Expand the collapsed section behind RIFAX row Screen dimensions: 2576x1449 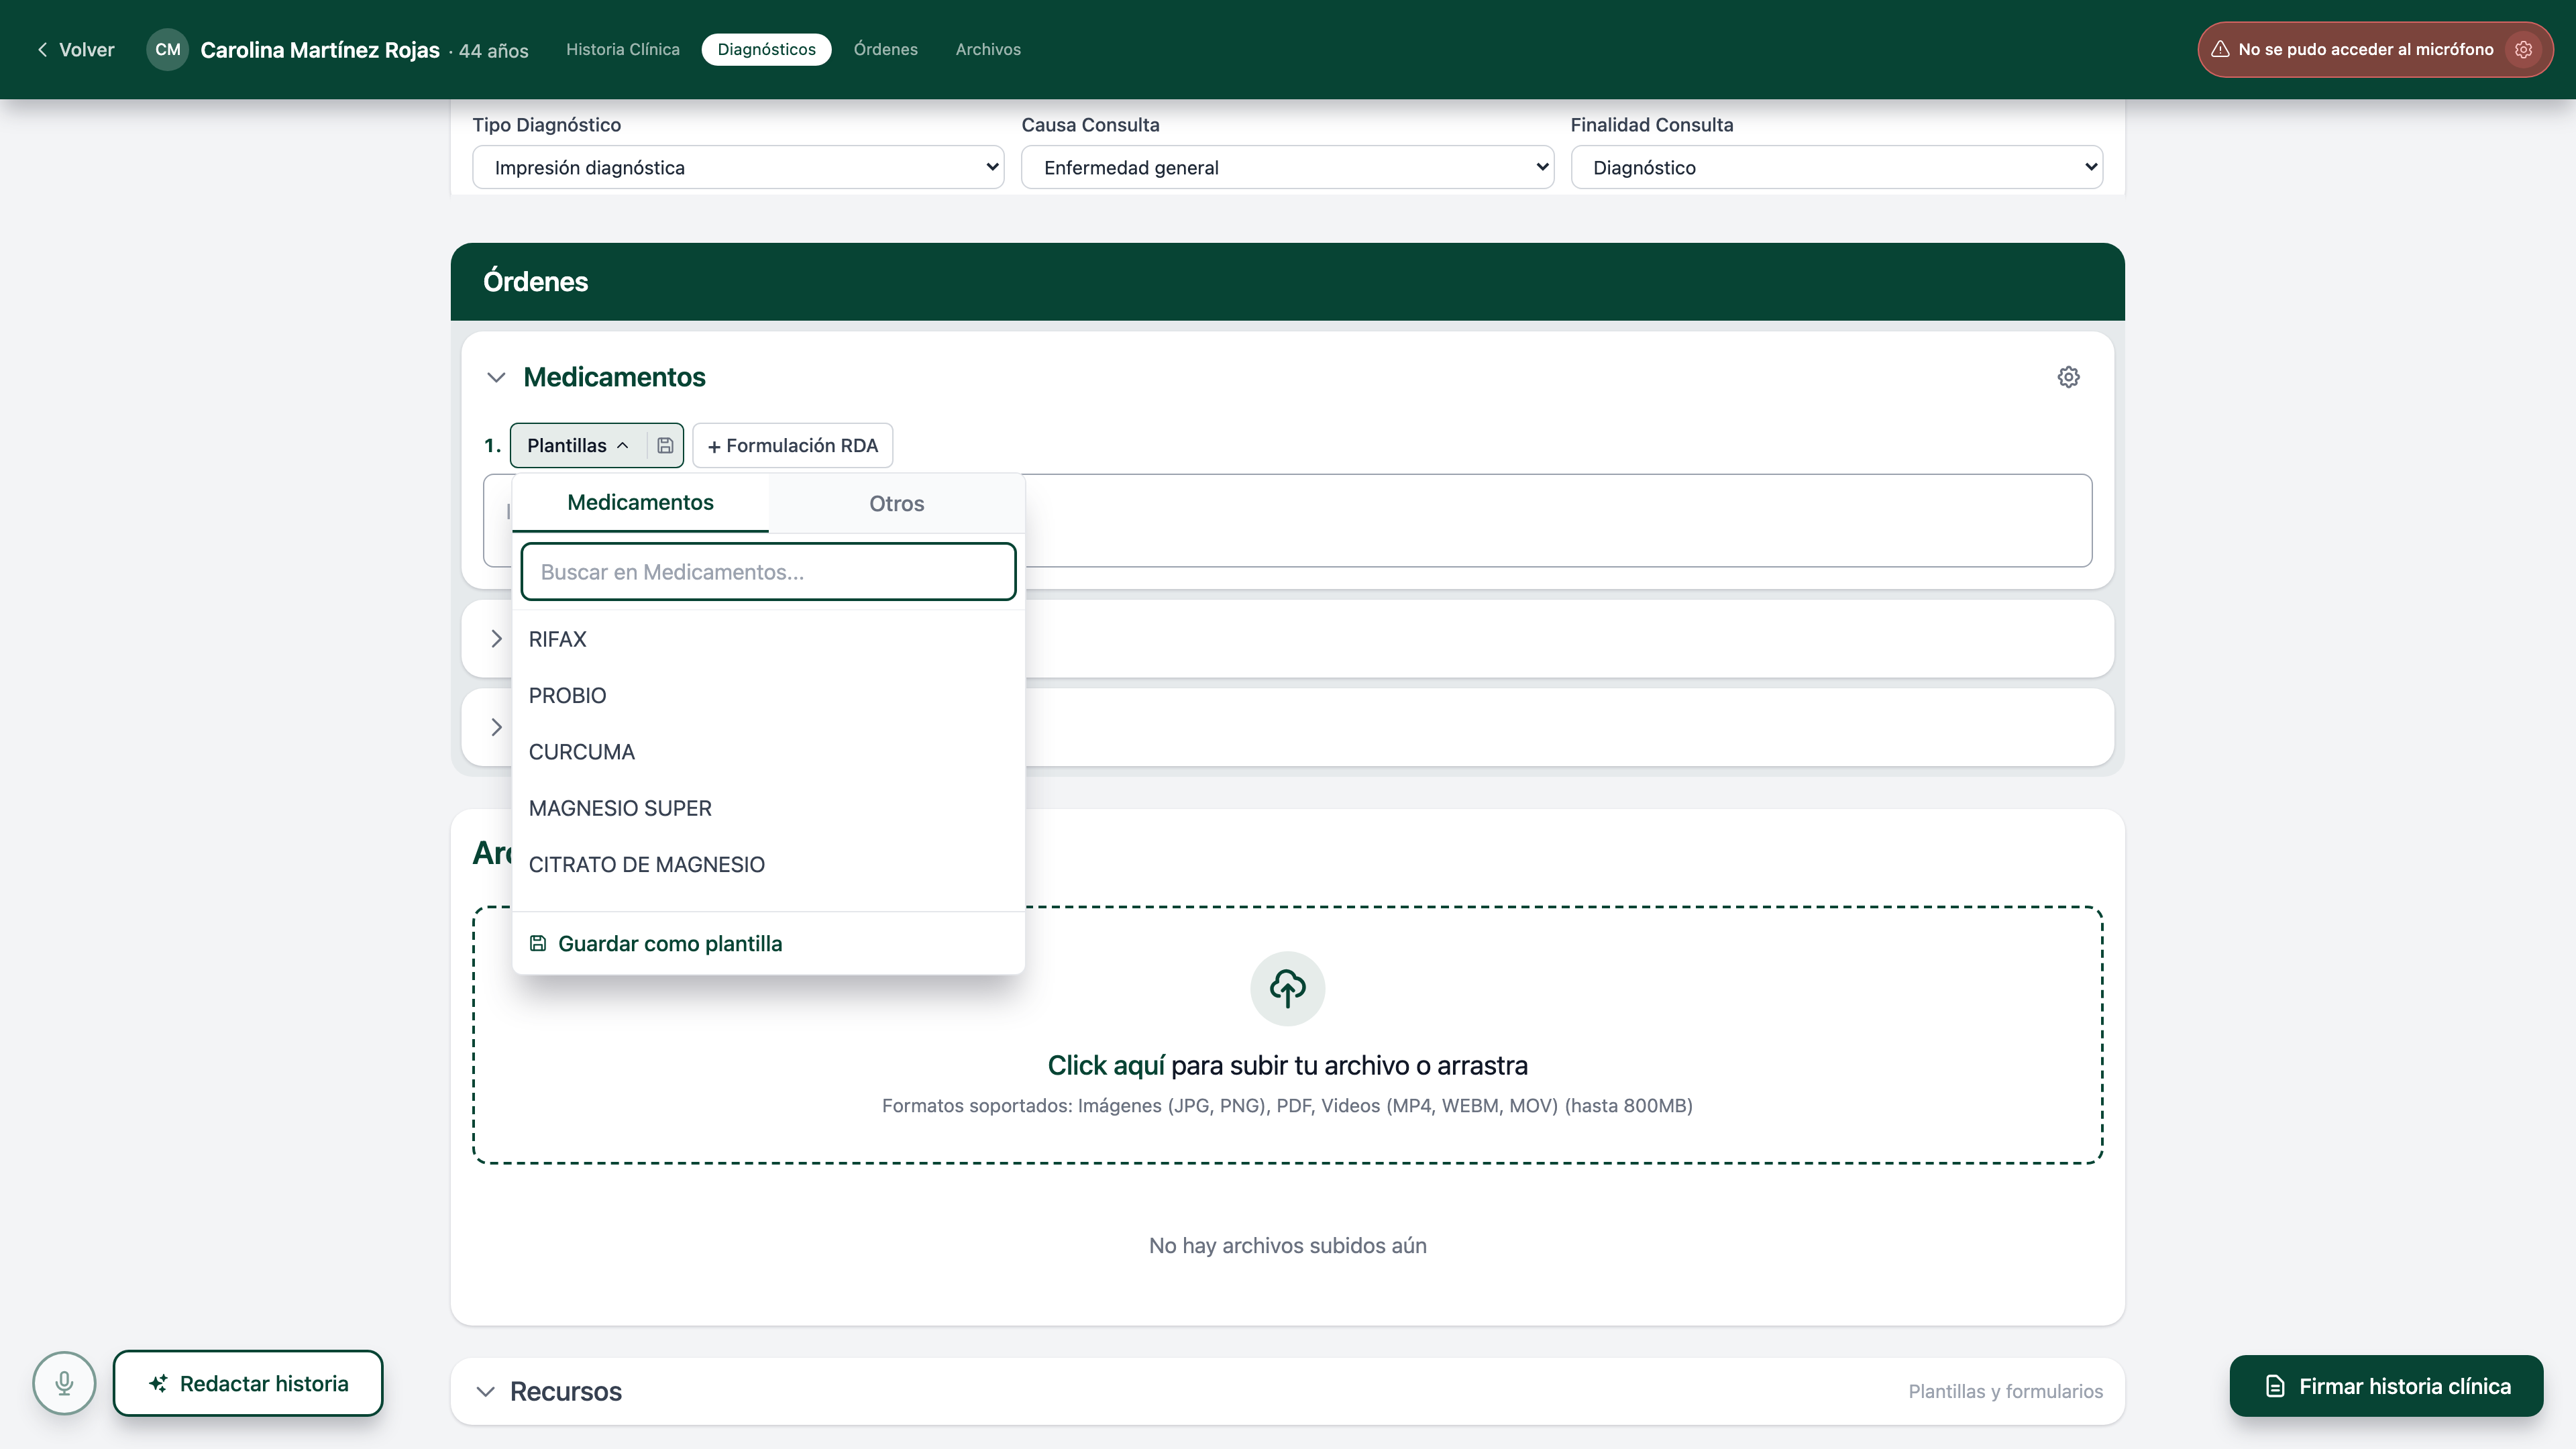pyautogui.click(x=496, y=638)
